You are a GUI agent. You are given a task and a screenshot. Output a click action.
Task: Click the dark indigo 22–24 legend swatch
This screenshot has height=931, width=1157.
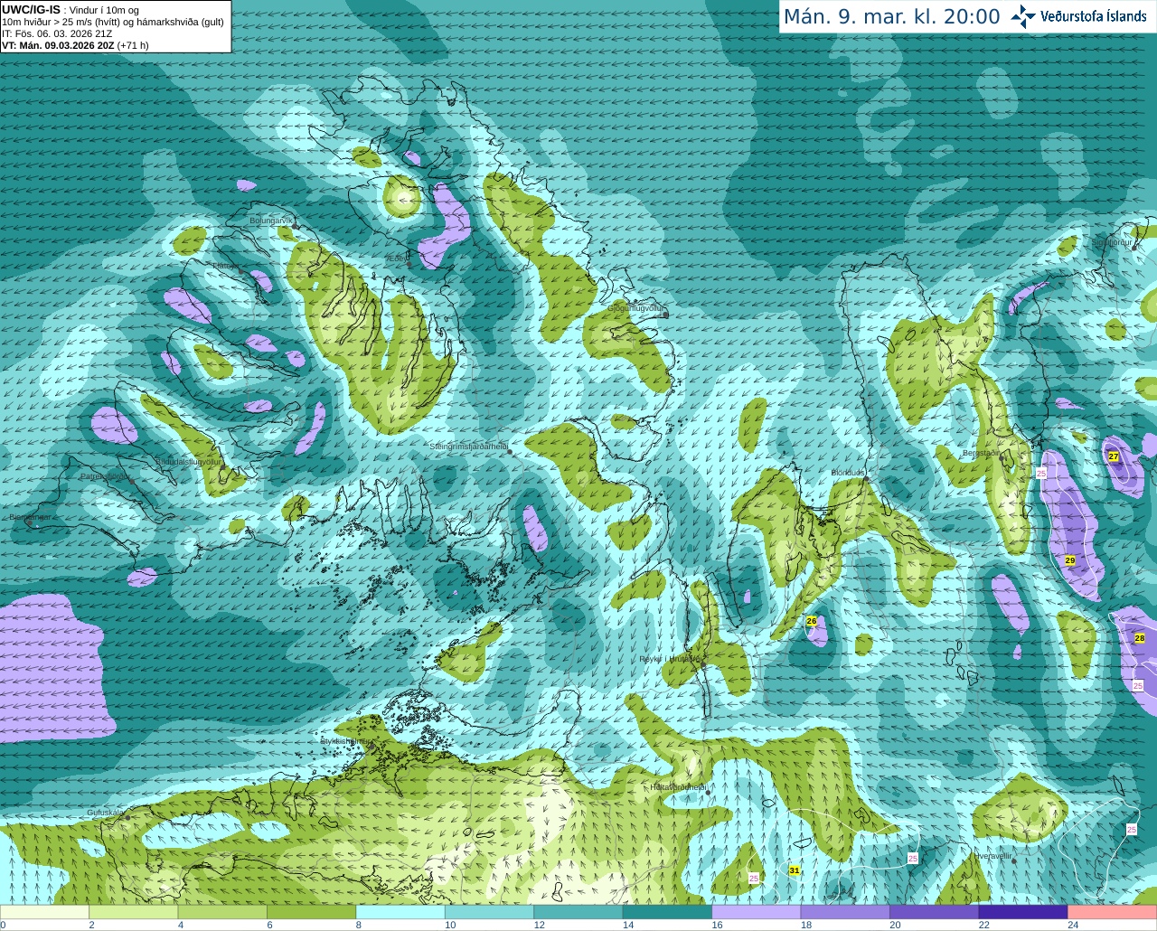[1024, 912]
